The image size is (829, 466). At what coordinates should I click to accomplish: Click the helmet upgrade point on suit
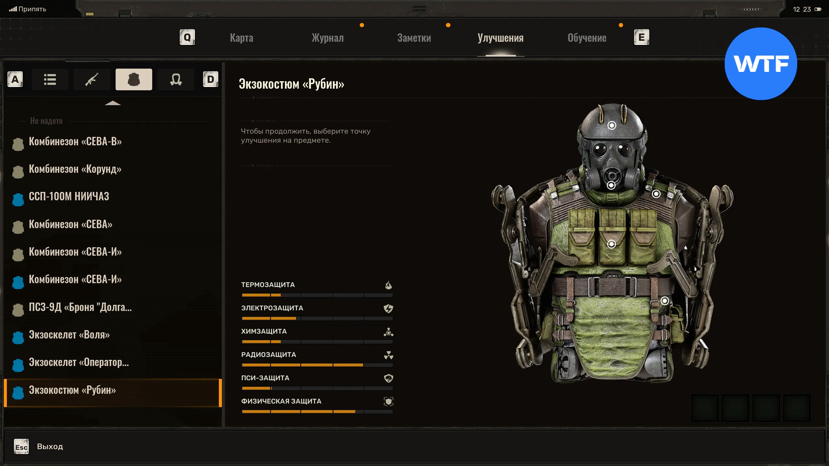coord(612,125)
